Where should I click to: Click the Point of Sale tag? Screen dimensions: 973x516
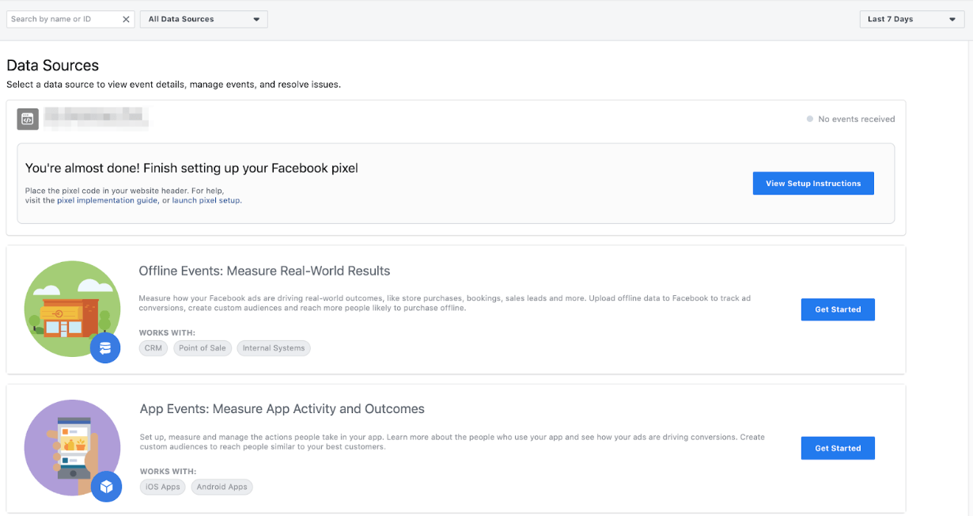coord(203,348)
